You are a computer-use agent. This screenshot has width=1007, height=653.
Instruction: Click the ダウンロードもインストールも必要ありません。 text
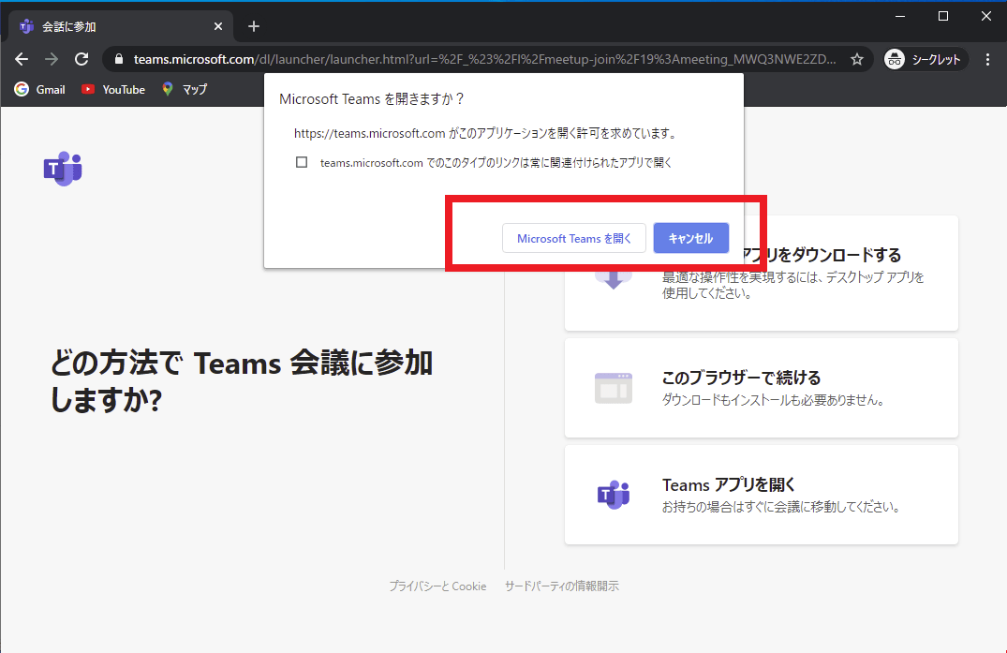(x=774, y=400)
